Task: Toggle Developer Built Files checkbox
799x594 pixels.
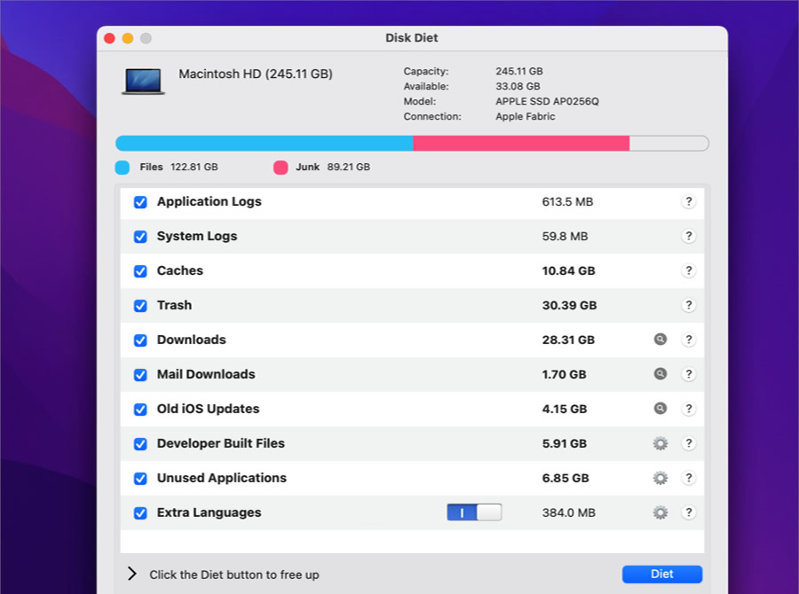Action: 140,444
